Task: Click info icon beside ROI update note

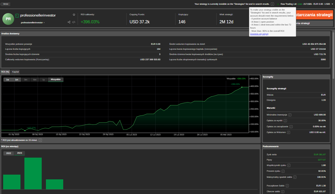Action: tap(40, 140)
